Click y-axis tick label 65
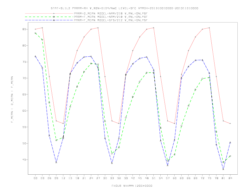Viewport: 251px width, 194px height. (x=24, y=94)
